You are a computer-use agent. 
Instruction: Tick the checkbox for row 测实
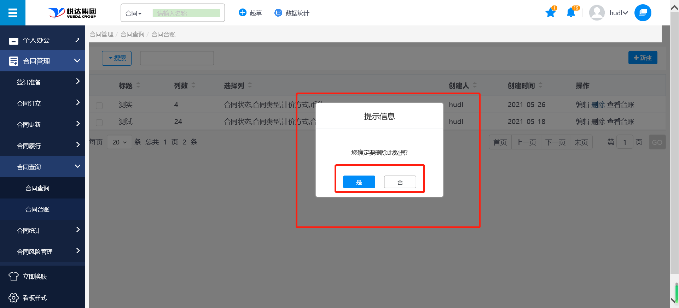pyautogui.click(x=99, y=105)
